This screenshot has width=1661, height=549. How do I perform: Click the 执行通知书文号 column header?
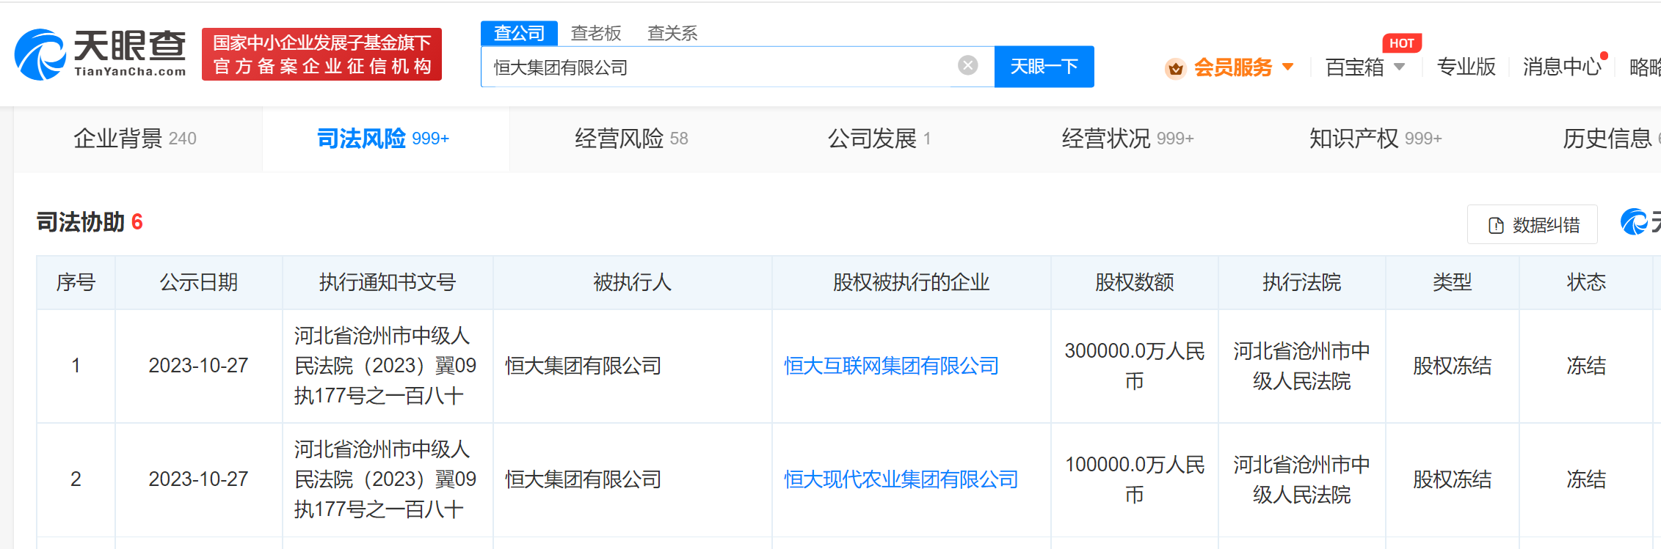(388, 282)
